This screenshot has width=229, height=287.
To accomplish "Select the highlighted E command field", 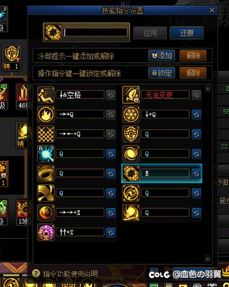I will coord(165,173).
